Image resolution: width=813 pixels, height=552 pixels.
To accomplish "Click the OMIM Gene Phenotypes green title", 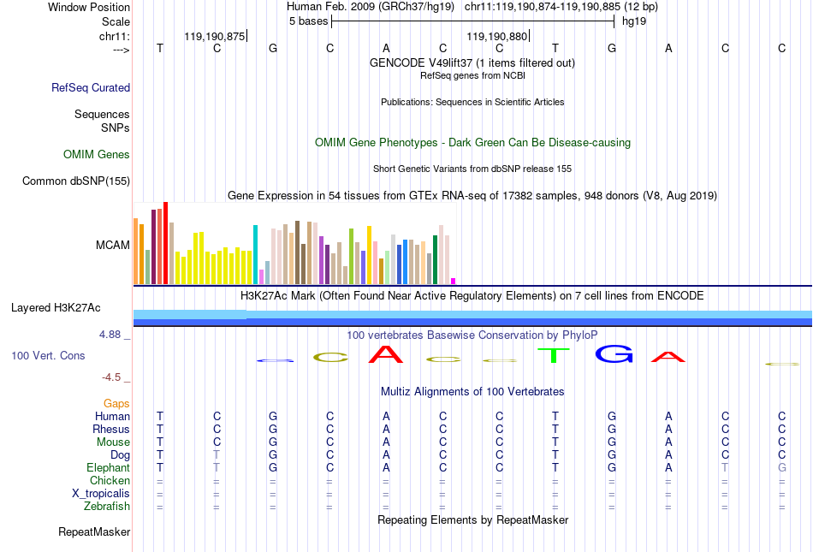I will point(473,143).
